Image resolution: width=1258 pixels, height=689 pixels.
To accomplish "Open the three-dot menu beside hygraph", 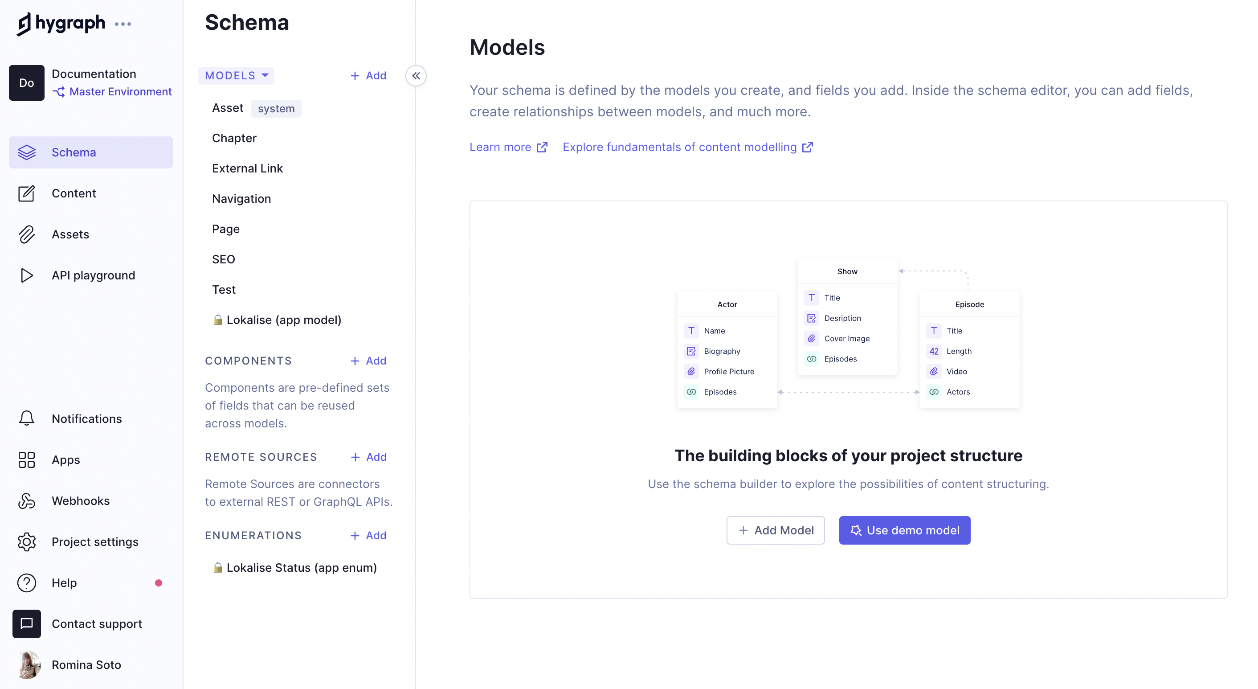I will pyautogui.click(x=123, y=24).
